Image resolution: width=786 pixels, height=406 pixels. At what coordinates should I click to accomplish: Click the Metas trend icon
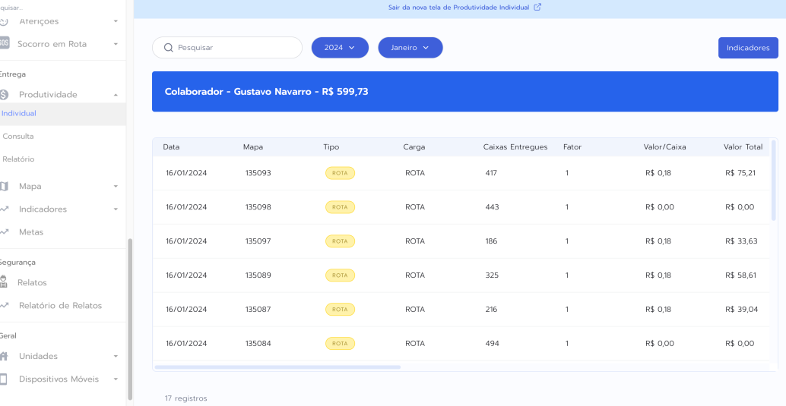(x=5, y=231)
